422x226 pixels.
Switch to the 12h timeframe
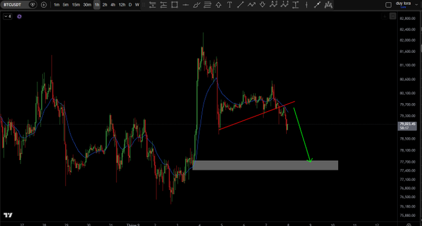coord(122,4)
